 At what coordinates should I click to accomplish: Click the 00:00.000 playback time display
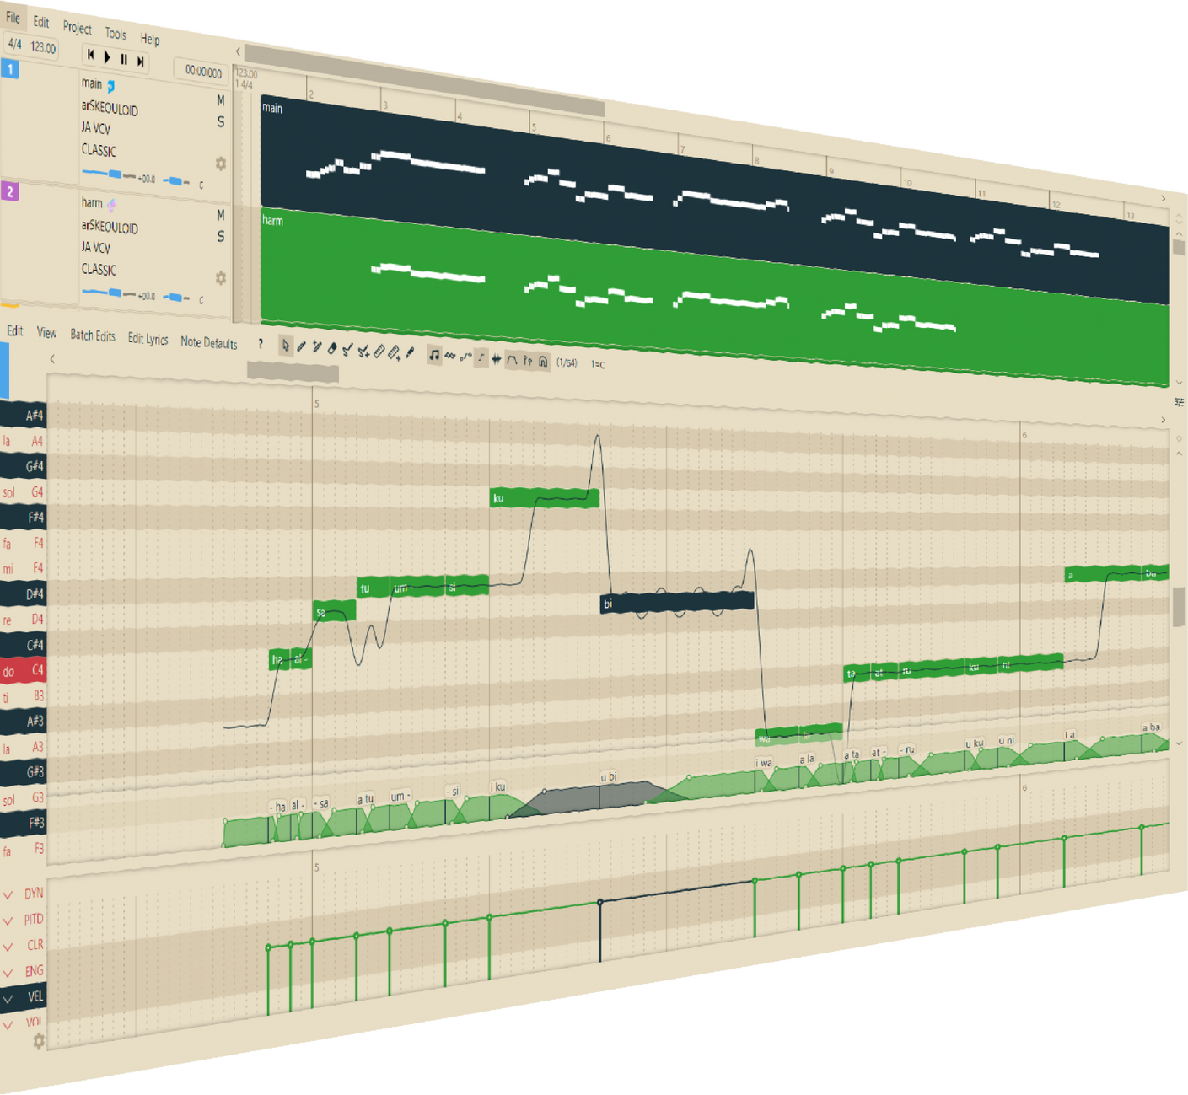203,72
